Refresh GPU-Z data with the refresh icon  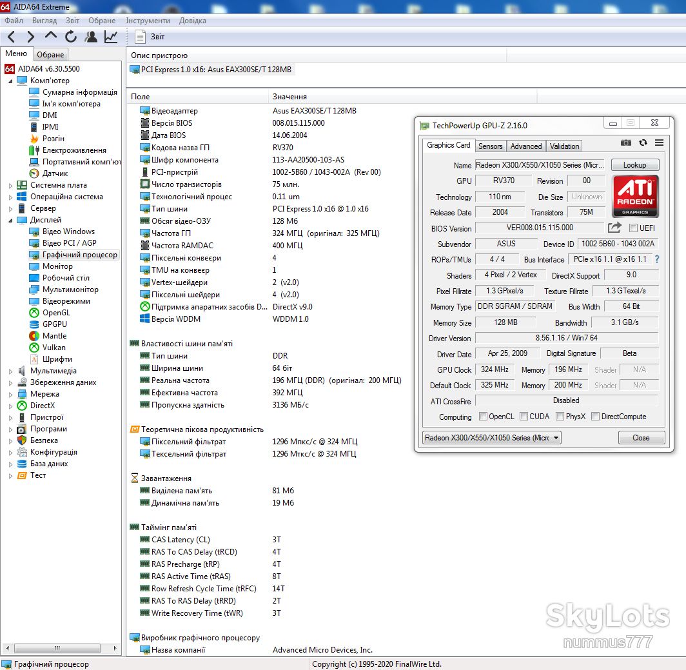(x=643, y=143)
